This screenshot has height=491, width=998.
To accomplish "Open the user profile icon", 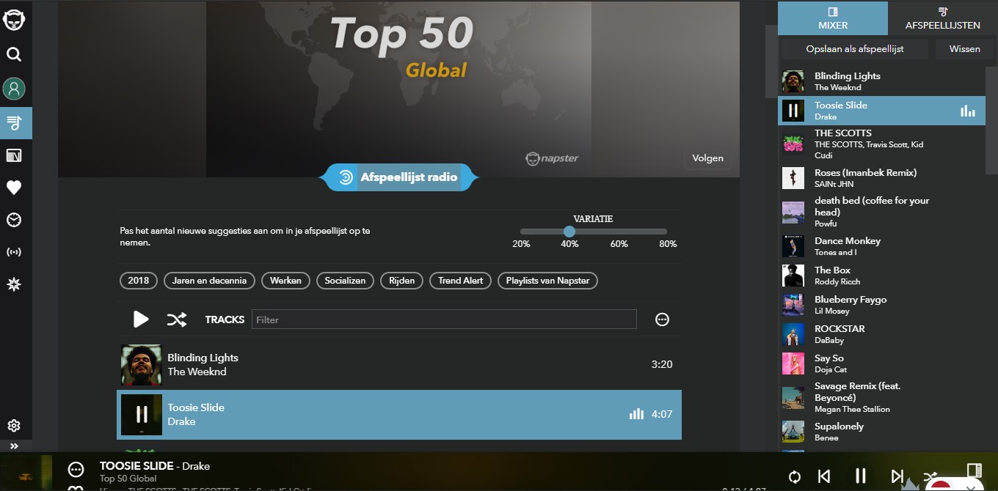I will pyautogui.click(x=14, y=89).
